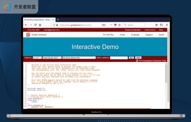Click the Gimpel Software logo
This screenshot has height=122, width=191.
click(x=28, y=35)
